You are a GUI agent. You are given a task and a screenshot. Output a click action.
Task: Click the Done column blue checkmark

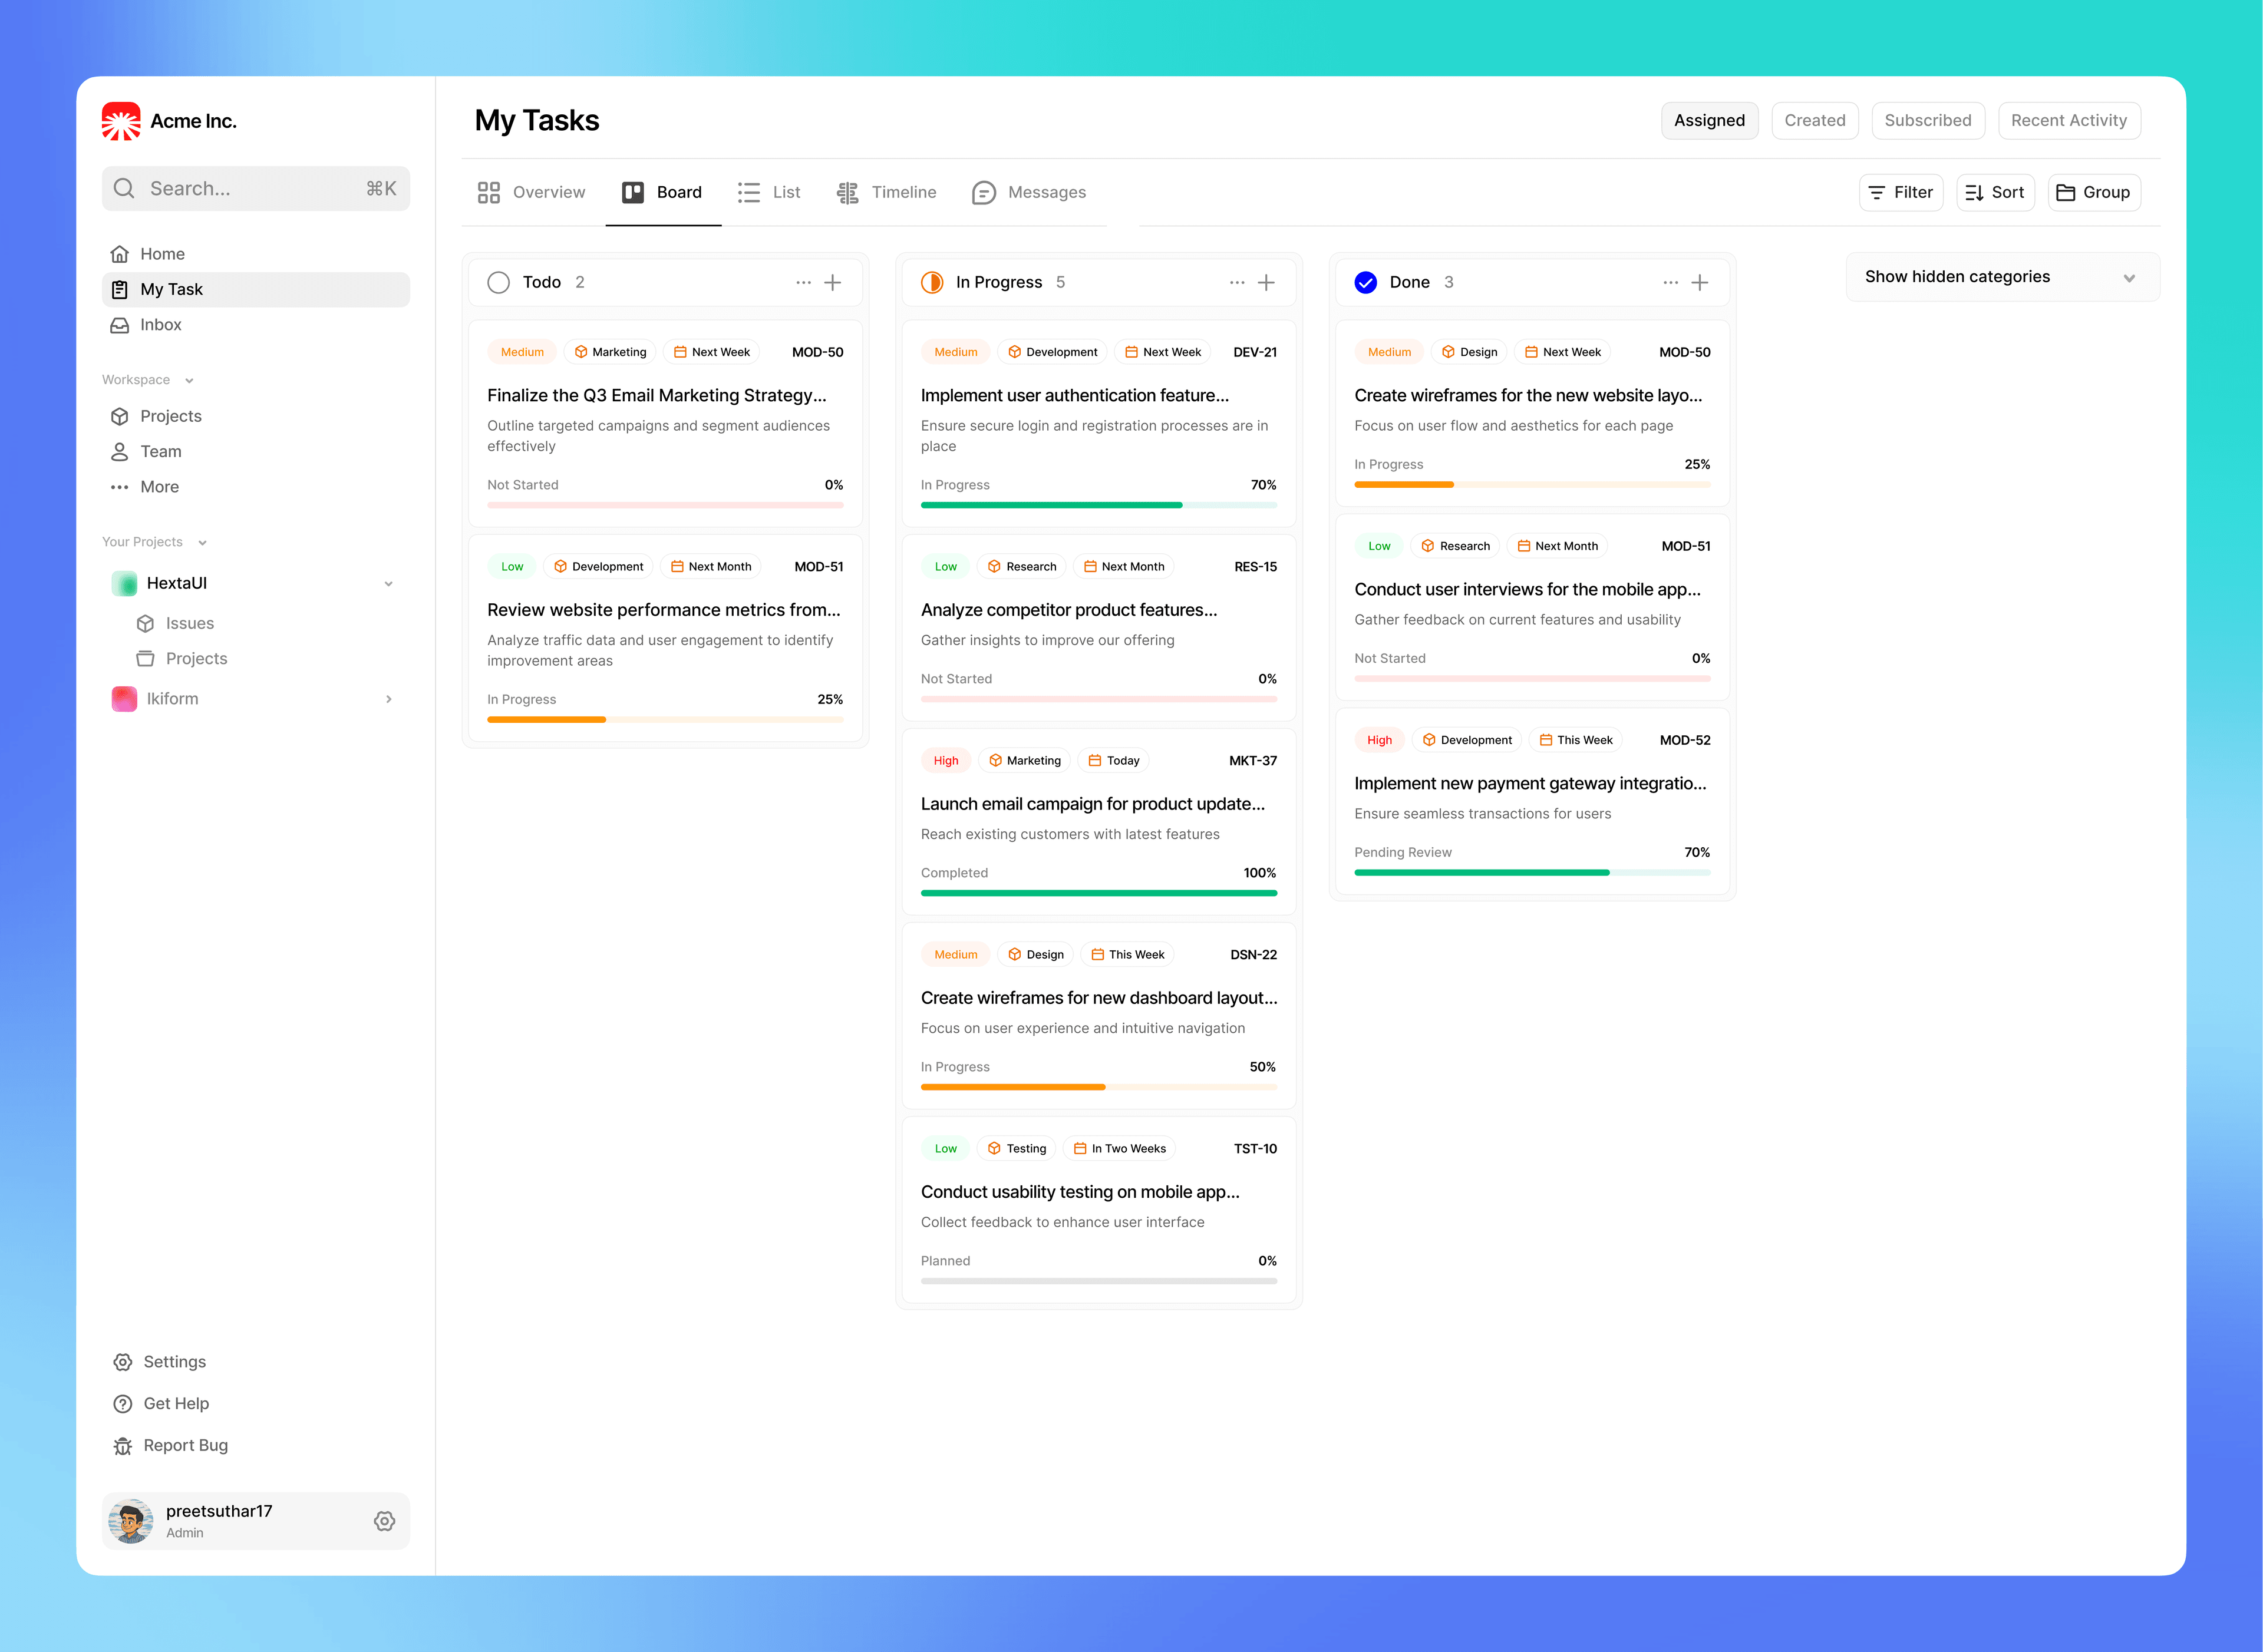point(1365,283)
